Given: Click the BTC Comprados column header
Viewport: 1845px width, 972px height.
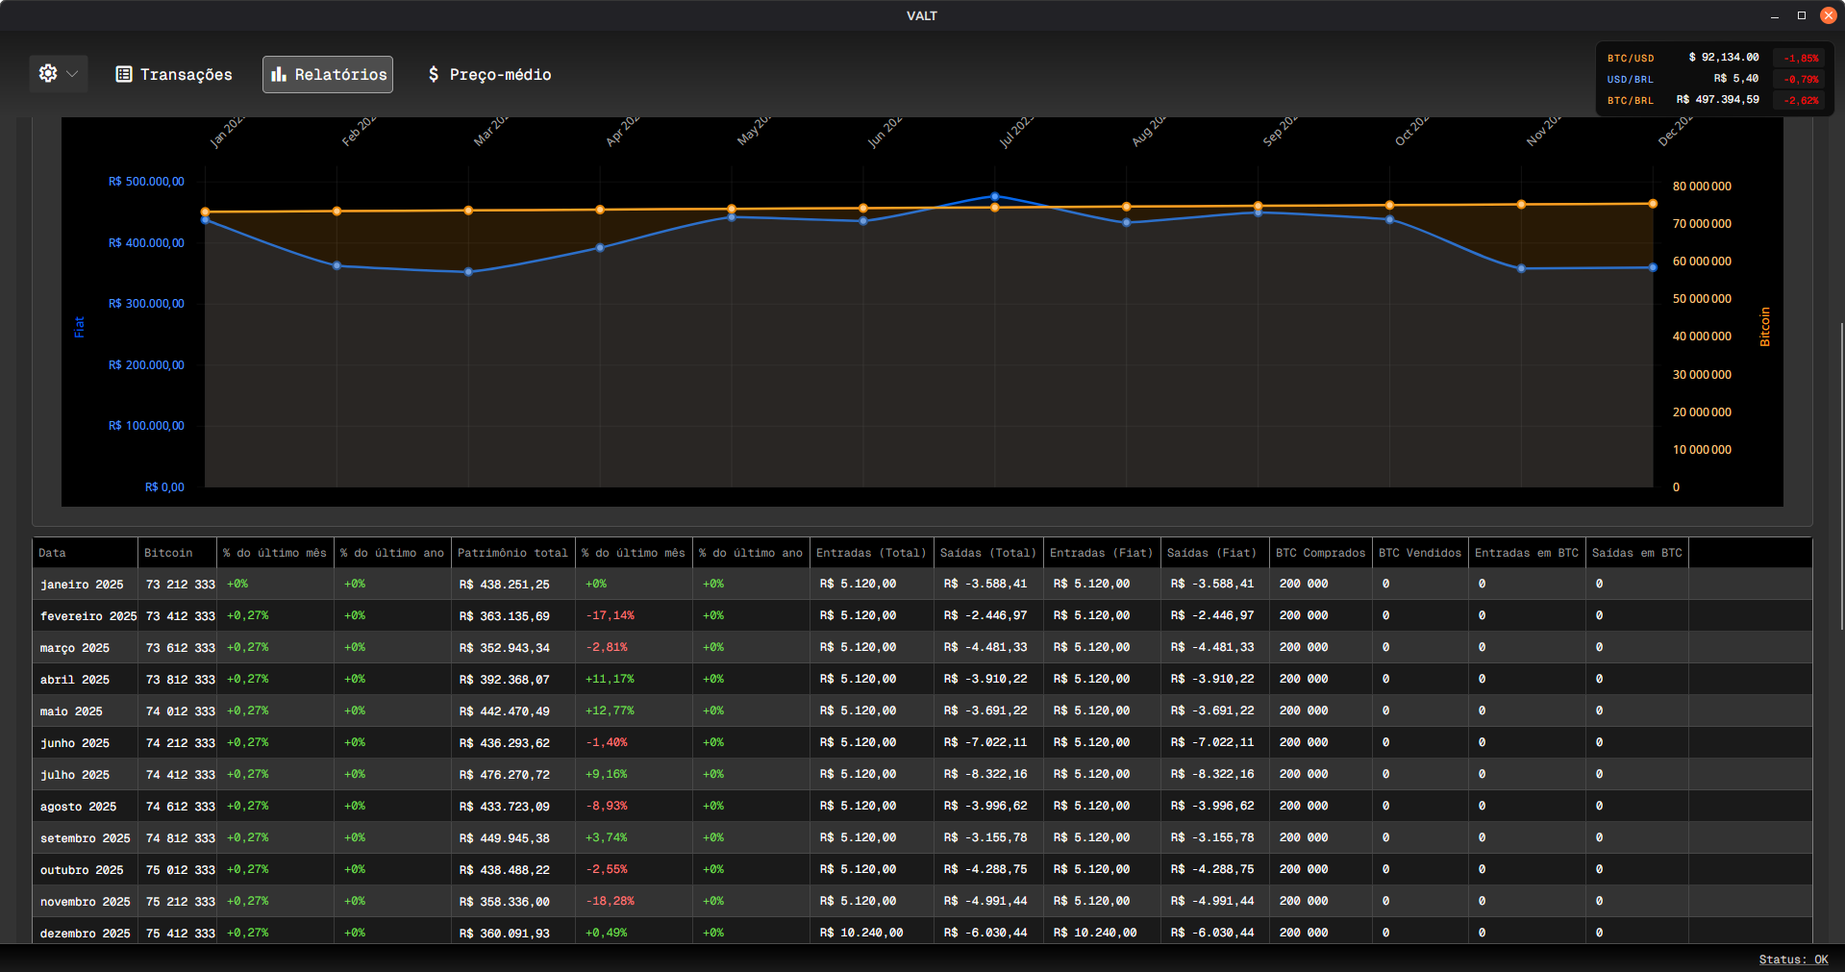Looking at the screenshot, I should point(1320,553).
